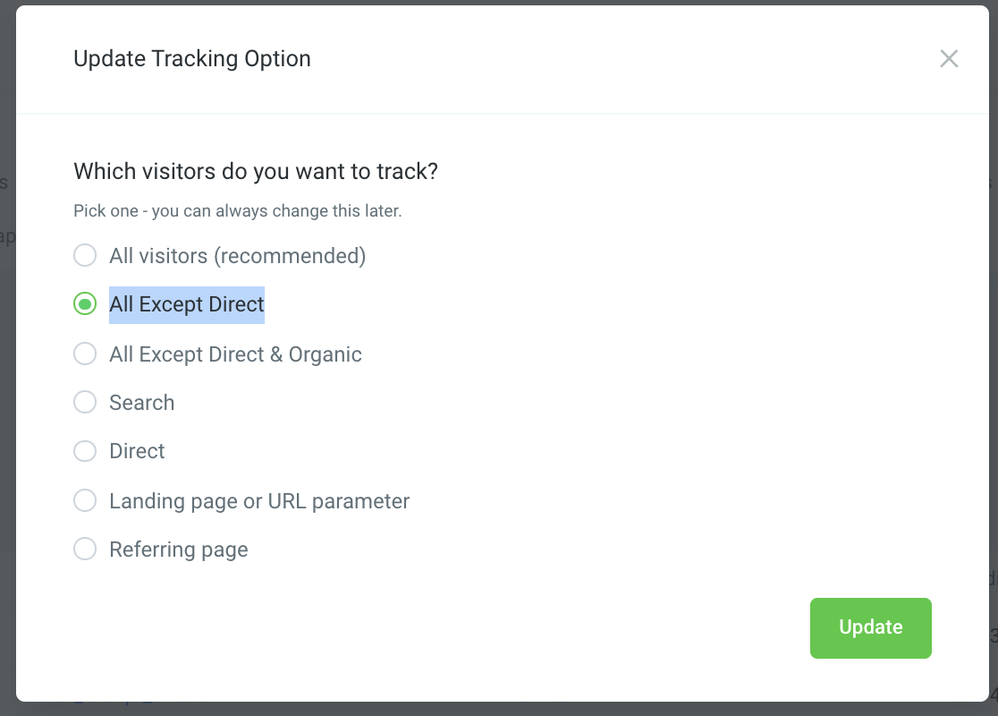Select the Search radio button
The width and height of the screenshot is (998, 716).
(x=85, y=403)
